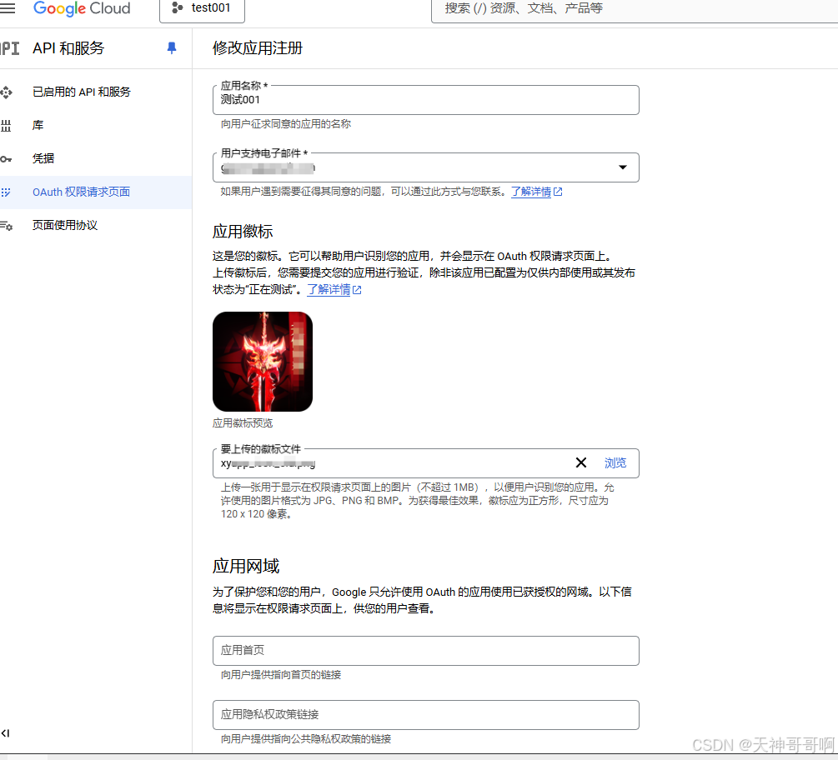Click the API 和服务 sidebar title

68,48
